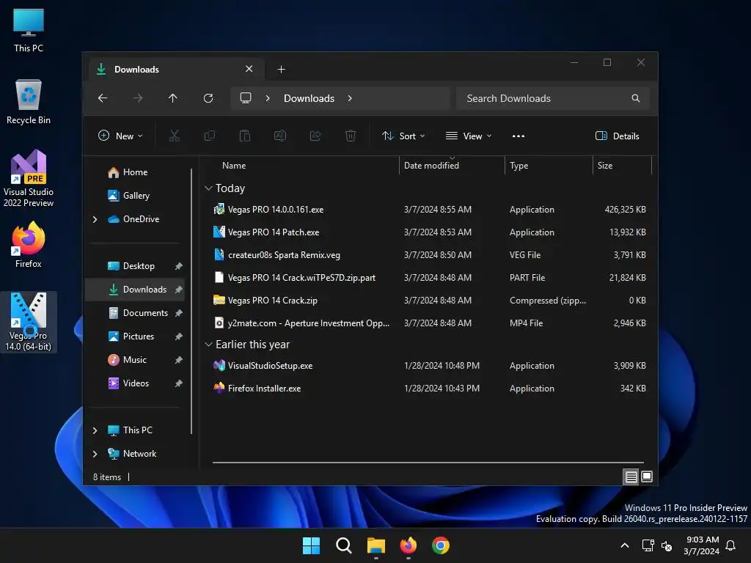Toggle the Details pane
Image resolution: width=751 pixels, height=563 pixels.
pos(618,136)
